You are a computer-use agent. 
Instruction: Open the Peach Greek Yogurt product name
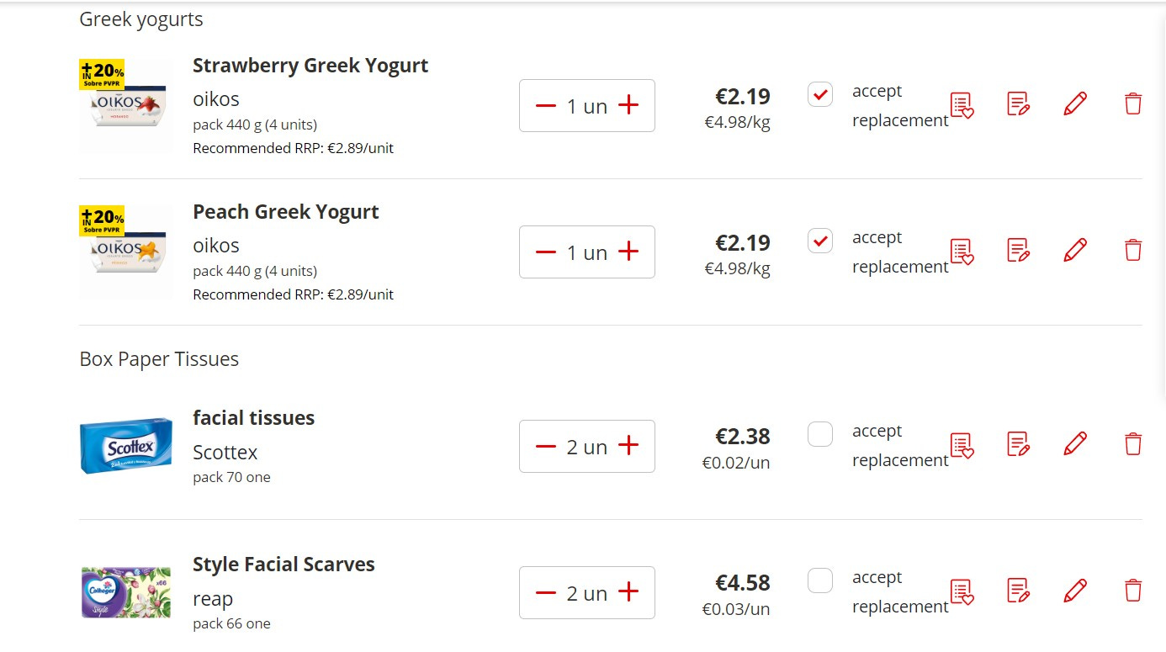[285, 212]
